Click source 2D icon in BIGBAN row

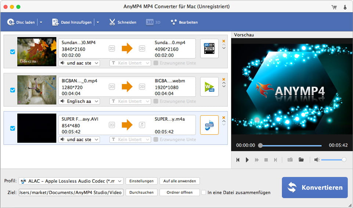tap(112, 87)
